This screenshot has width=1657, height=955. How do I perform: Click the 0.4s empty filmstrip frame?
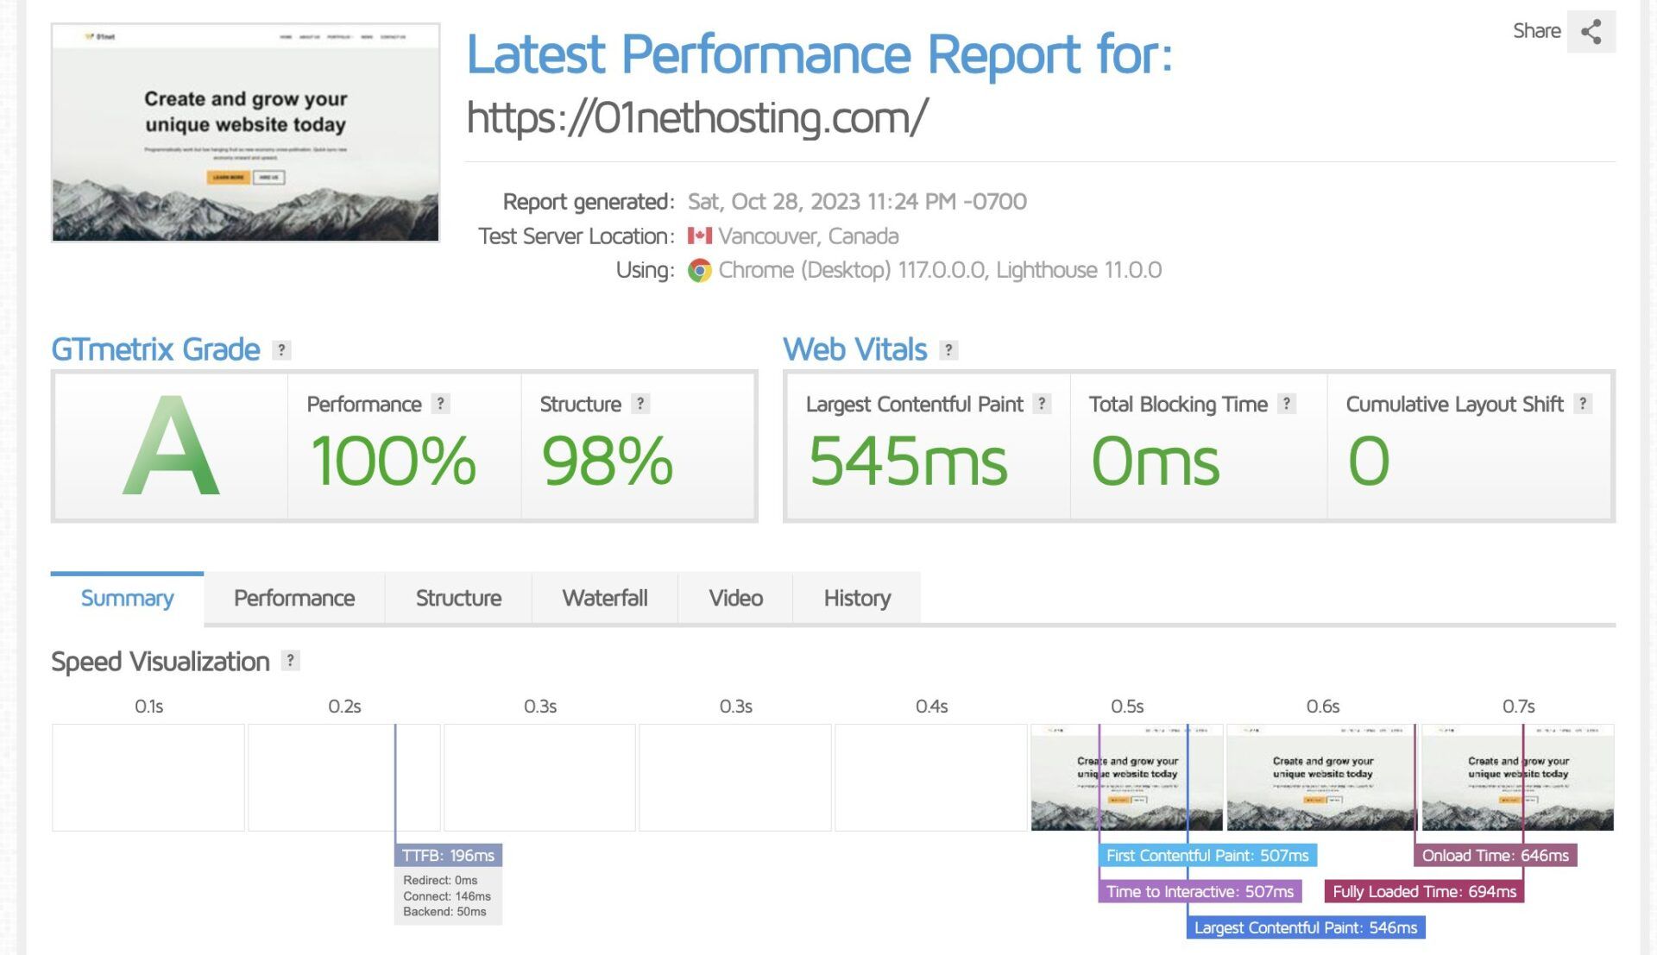tap(930, 777)
